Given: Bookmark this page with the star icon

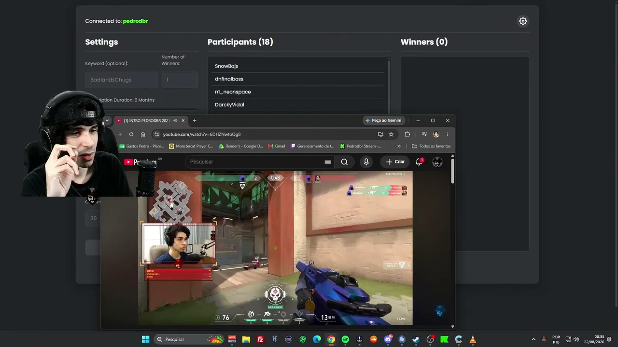Looking at the screenshot, I should pos(391,134).
